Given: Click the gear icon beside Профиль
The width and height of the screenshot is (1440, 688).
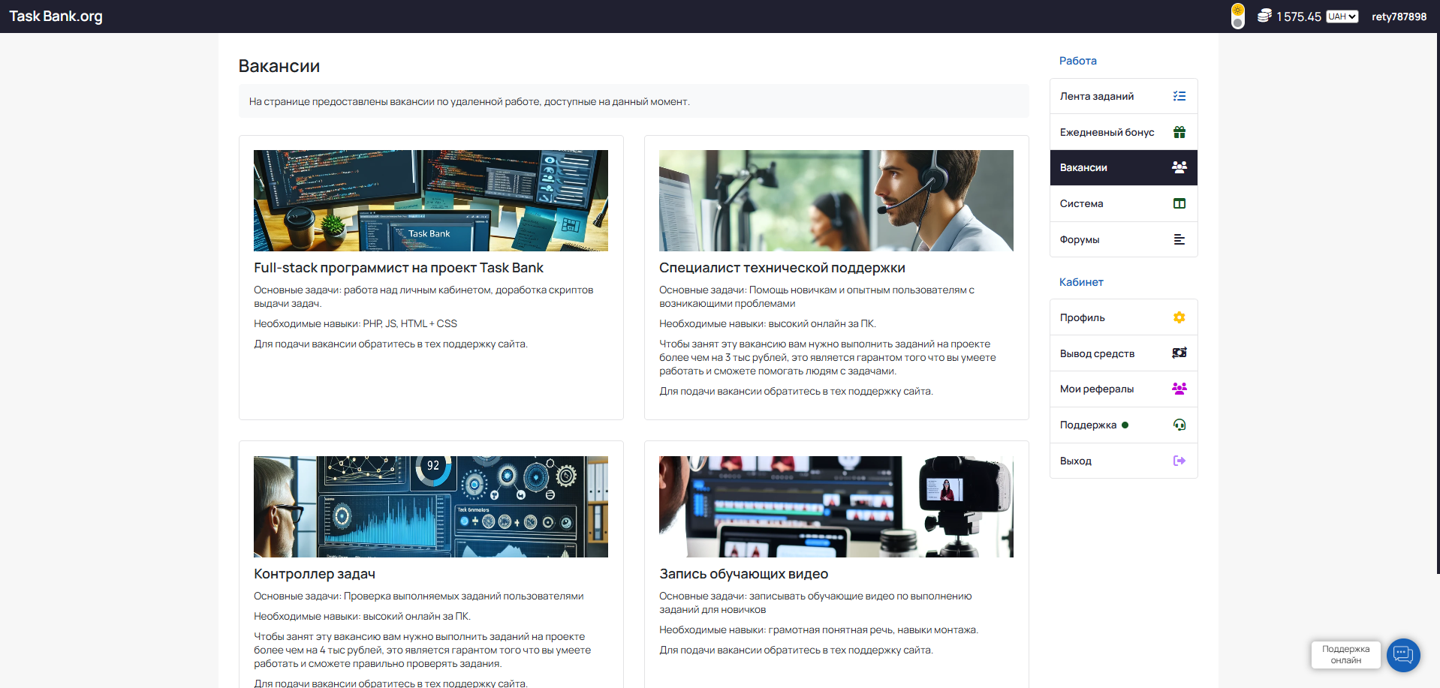Looking at the screenshot, I should (1179, 317).
